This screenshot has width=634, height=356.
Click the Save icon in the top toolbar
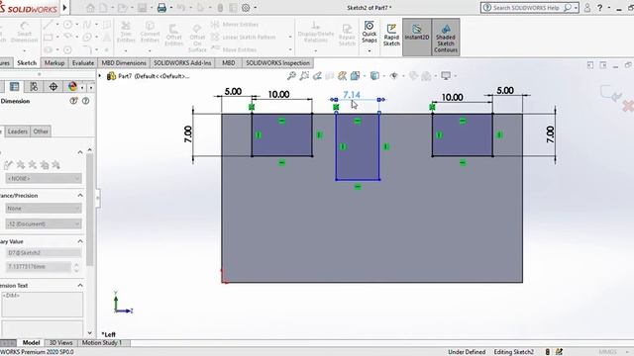click(x=142, y=8)
